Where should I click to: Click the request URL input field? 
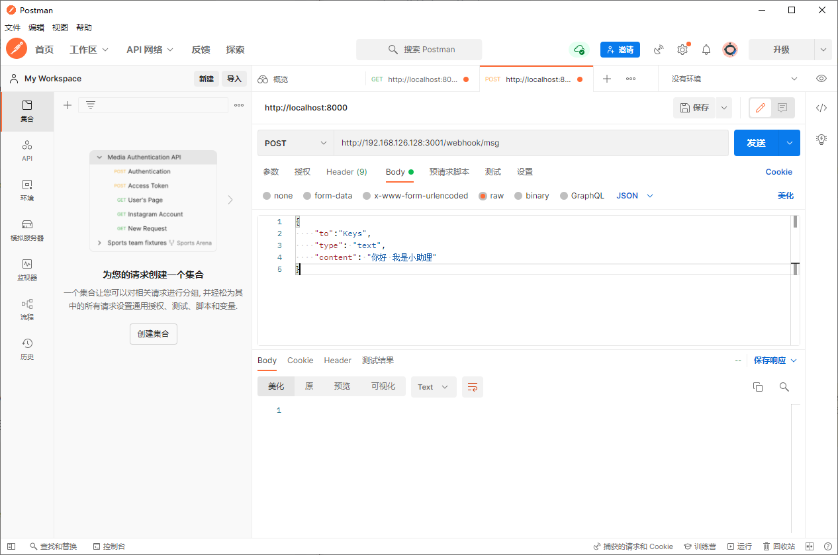click(530, 143)
